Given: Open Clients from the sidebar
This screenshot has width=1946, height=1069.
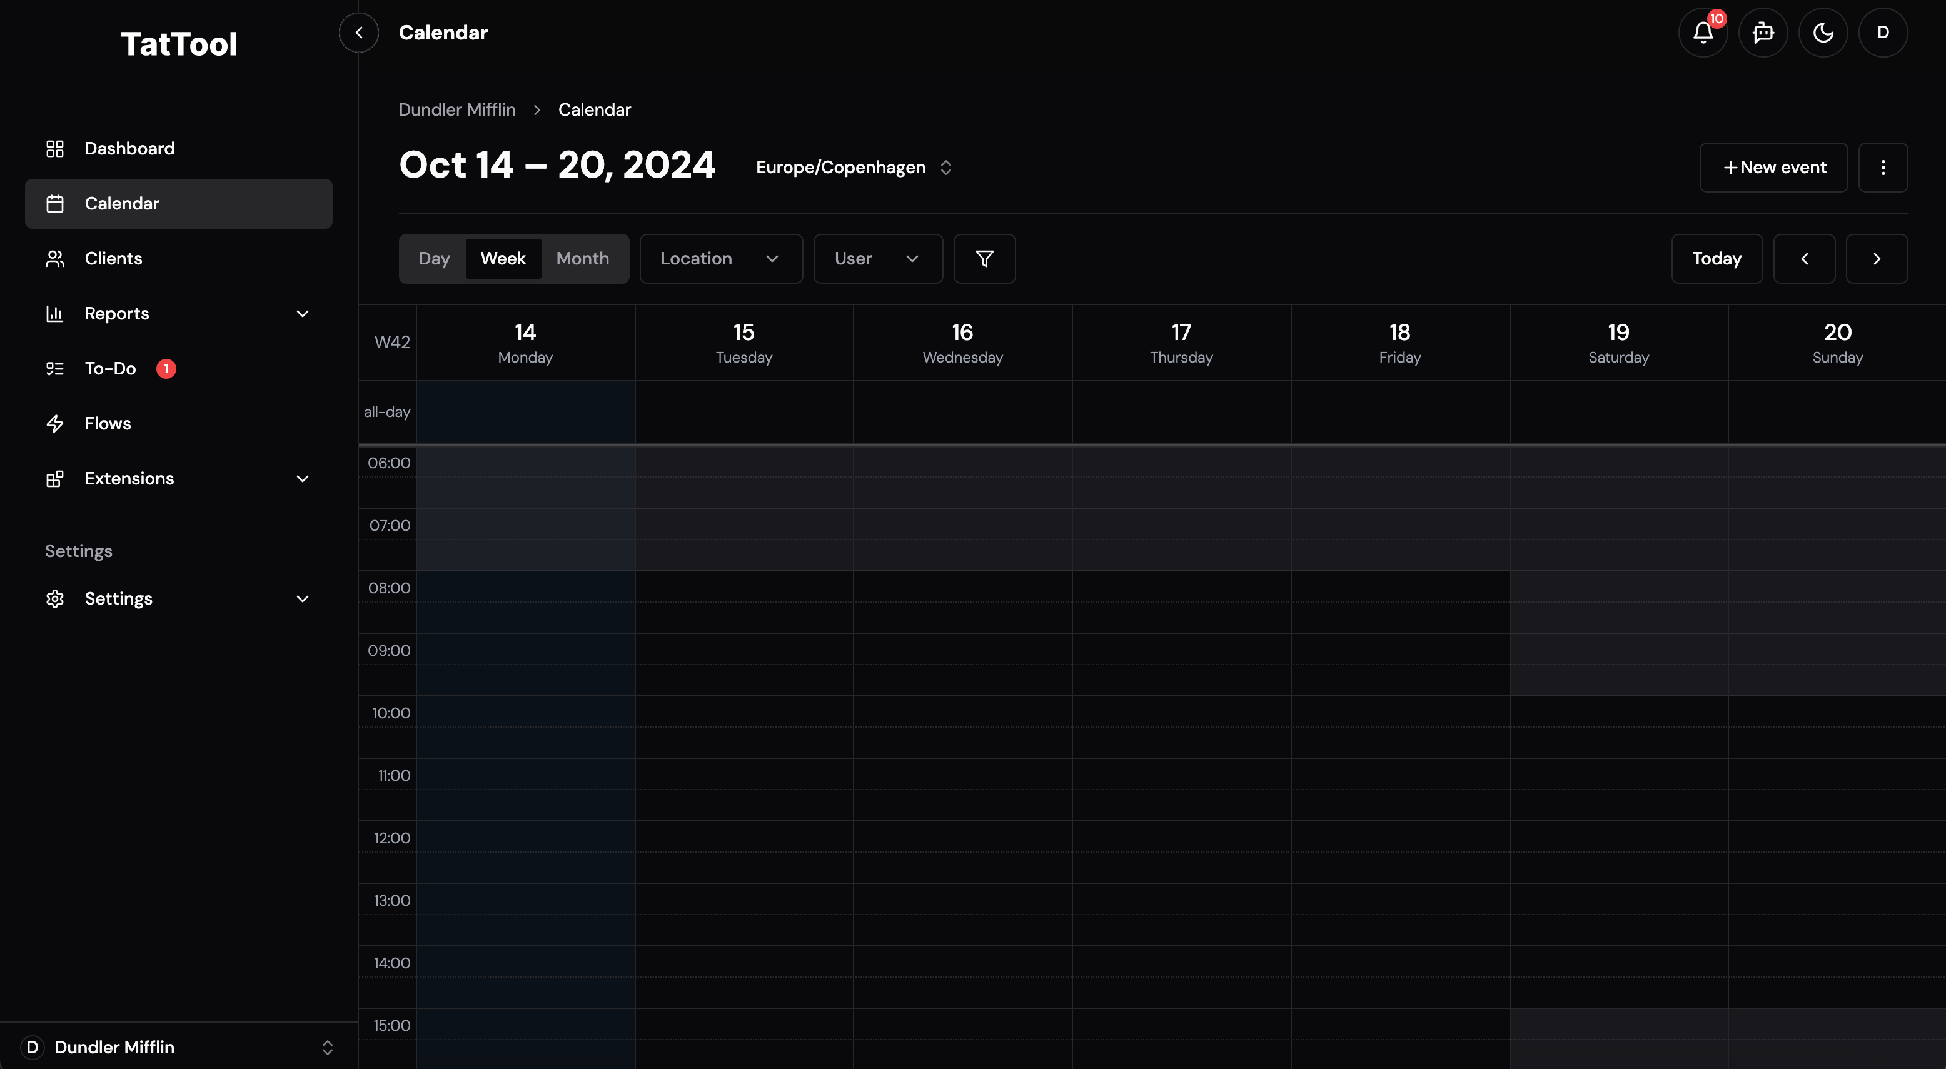Looking at the screenshot, I should pos(178,259).
